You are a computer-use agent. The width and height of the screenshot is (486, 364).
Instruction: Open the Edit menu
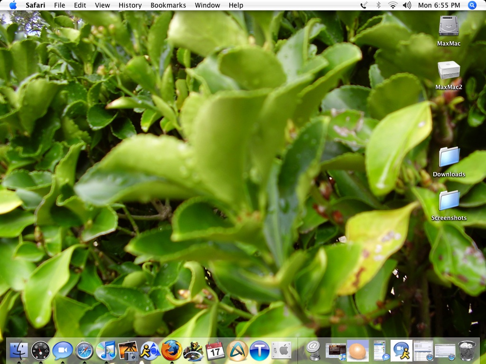tap(80, 5)
